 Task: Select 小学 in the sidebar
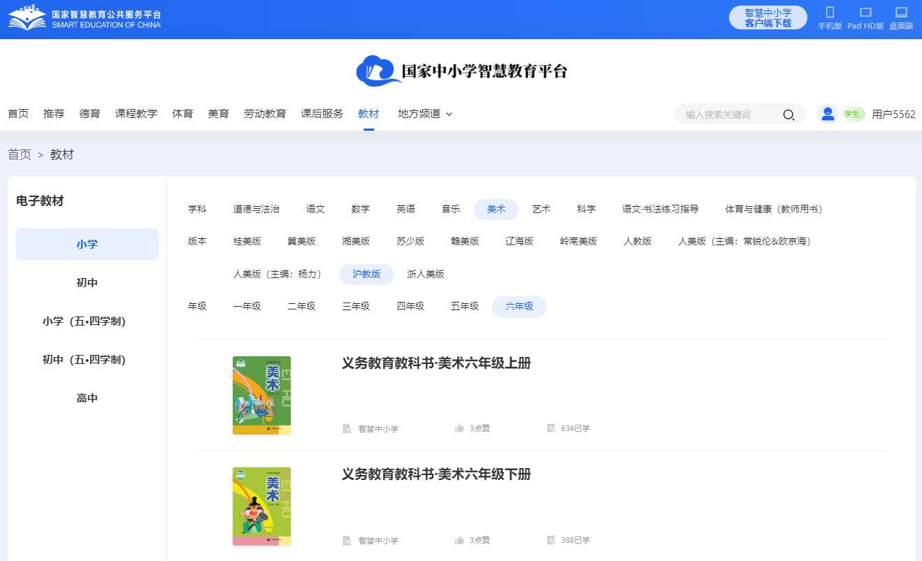[x=87, y=245]
